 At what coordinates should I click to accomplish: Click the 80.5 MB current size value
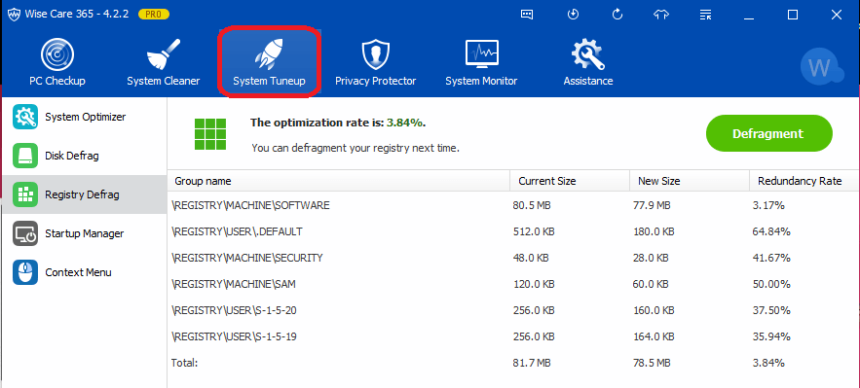(532, 206)
